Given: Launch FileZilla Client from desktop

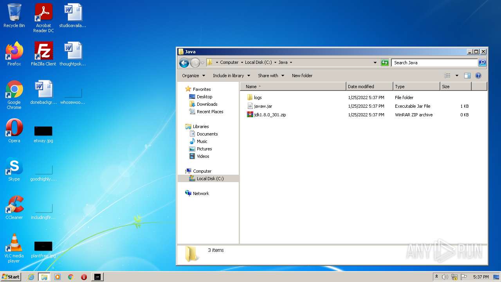Looking at the screenshot, I should pyautogui.click(x=43, y=54).
